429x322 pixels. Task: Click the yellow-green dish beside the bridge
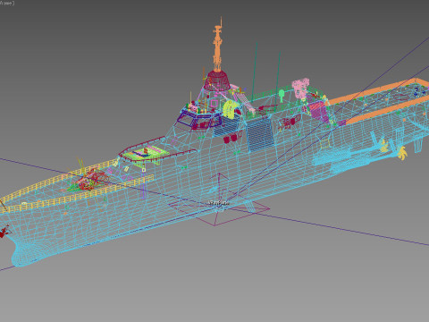[x=231, y=109]
